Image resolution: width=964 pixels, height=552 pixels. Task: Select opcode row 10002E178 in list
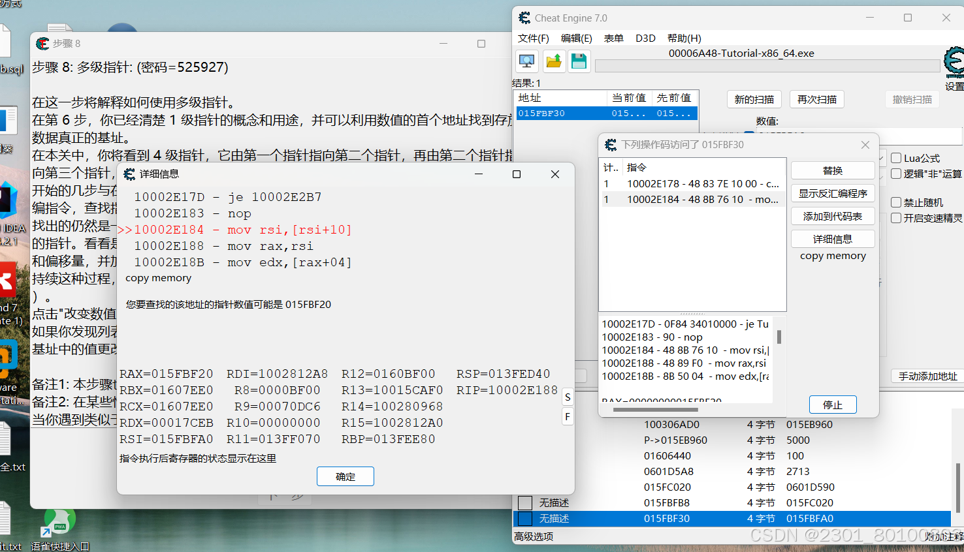pos(692,184)
